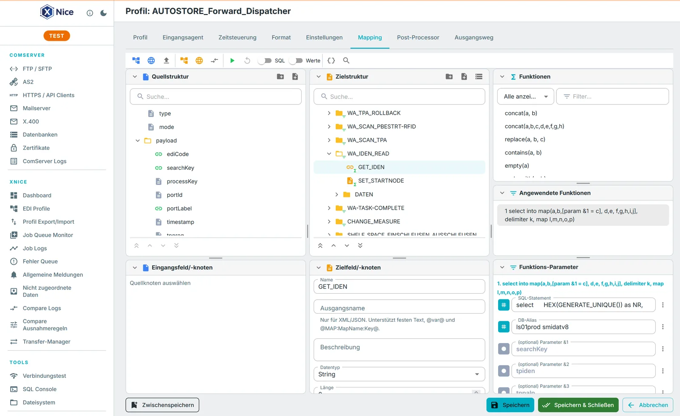
Task: Click the Funktionen filter field
Action: coord(612,96)
